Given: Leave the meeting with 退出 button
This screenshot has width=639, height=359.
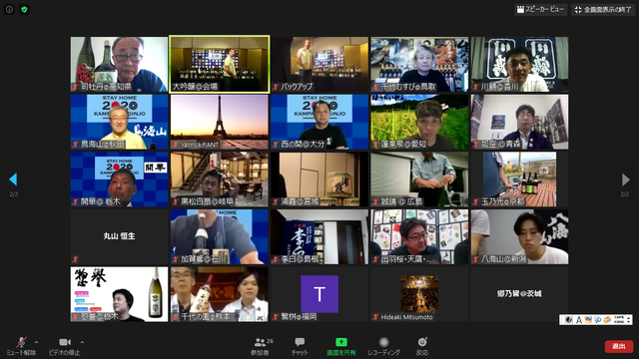Looking at the screenshot, I should click(x=619, y=346).
